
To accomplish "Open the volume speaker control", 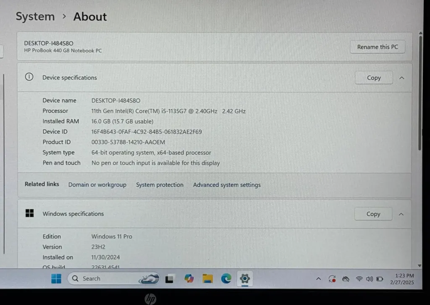I will (370, 279).
